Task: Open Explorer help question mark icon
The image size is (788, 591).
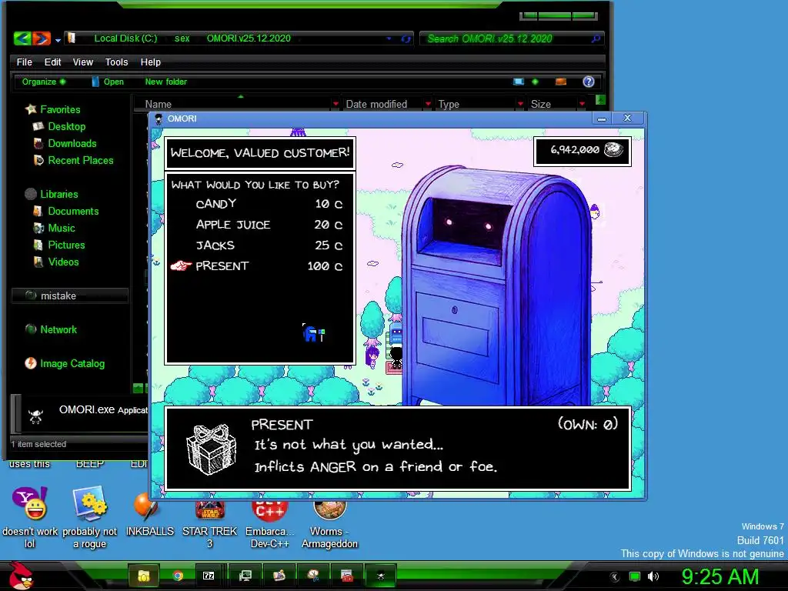Action: click(x=589, y=82)
